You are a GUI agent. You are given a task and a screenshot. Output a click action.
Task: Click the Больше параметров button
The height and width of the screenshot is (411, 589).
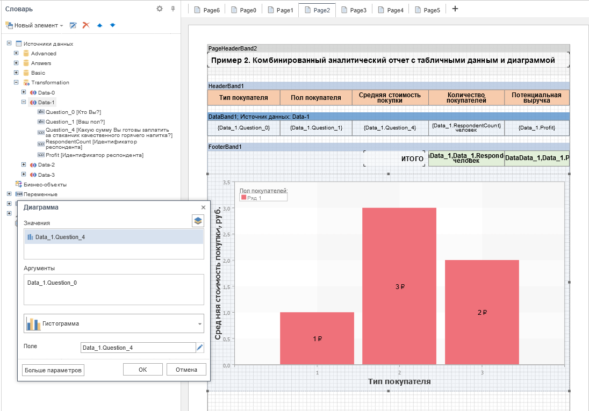click(53, 370)
